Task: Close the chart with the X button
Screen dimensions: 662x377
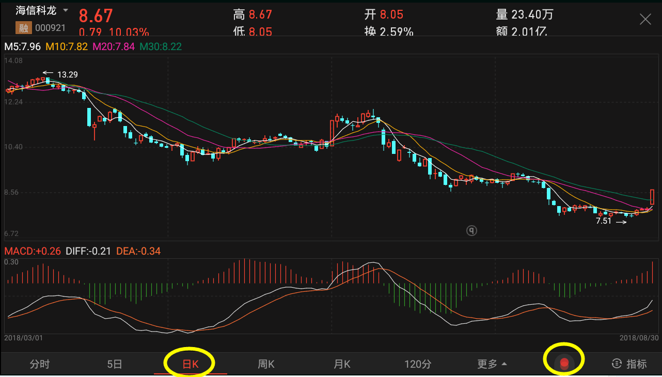Action: click(645, 20)
